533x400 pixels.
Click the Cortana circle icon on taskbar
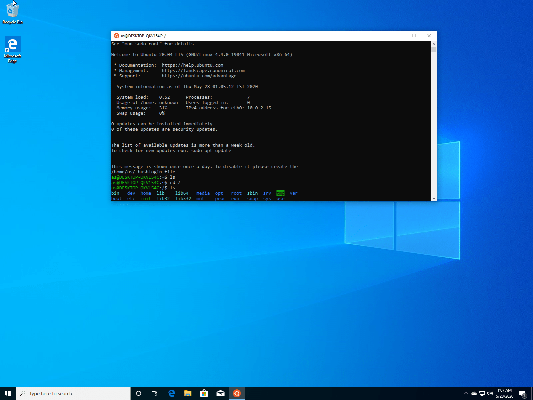[139, 393]
